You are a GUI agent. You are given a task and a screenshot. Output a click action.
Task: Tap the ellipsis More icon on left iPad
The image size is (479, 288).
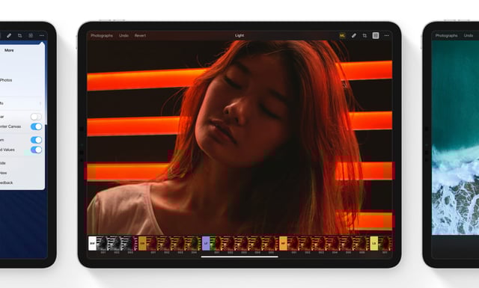(42, 35)
